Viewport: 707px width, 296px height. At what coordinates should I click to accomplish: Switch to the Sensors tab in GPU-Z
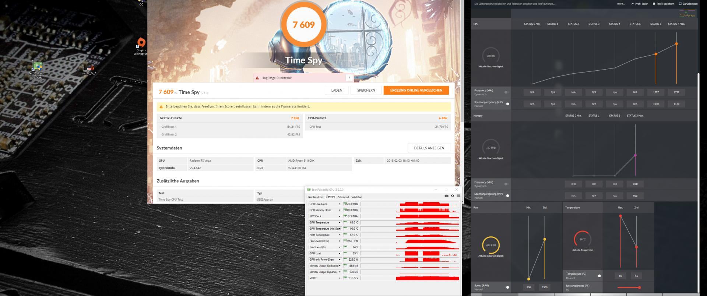[x=330, y=197]
